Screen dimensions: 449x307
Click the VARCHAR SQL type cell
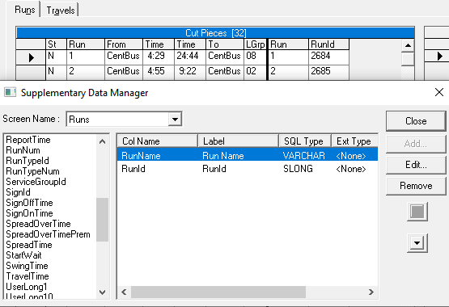pos(304,156)
